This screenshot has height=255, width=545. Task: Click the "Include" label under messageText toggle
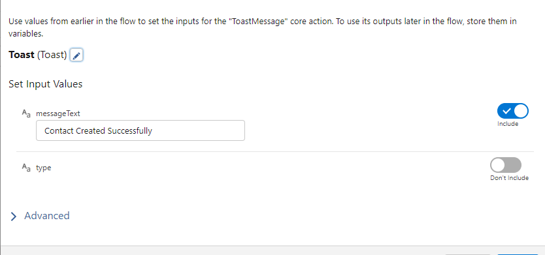[x=508, y=124]
